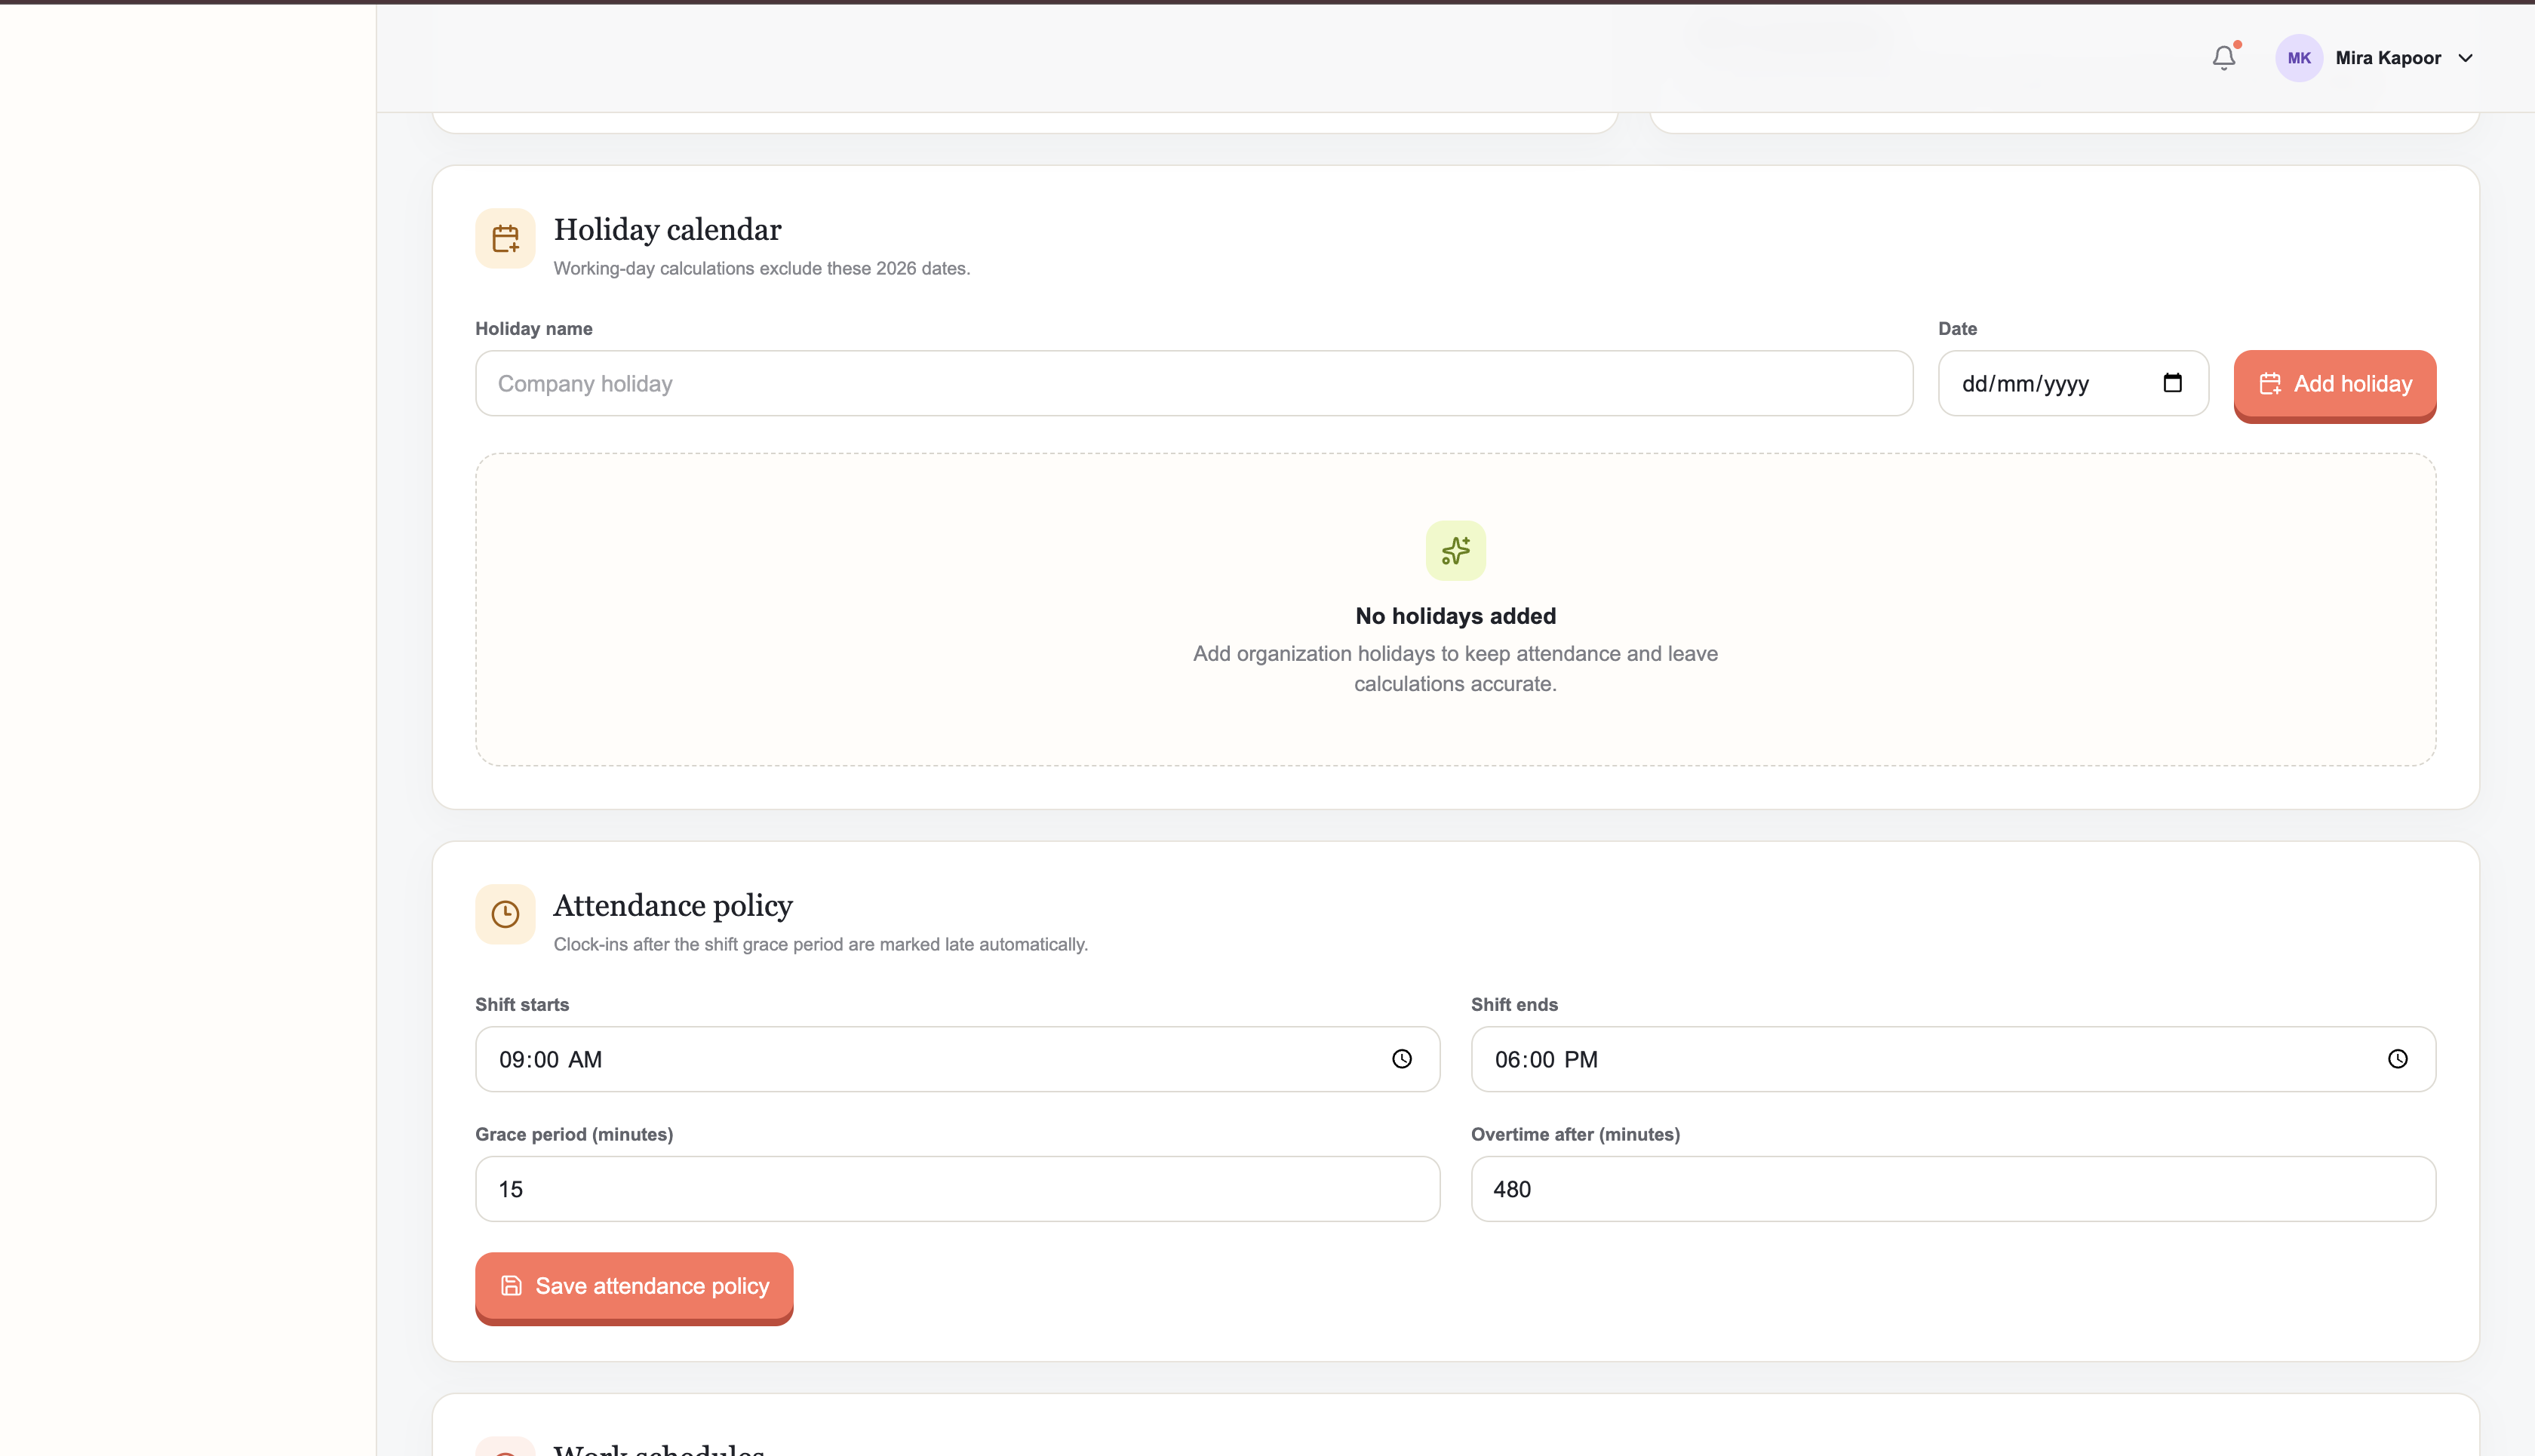
Task: Click the Shift starts time field
Action: pyautogui.click(x=957, y=1059)
